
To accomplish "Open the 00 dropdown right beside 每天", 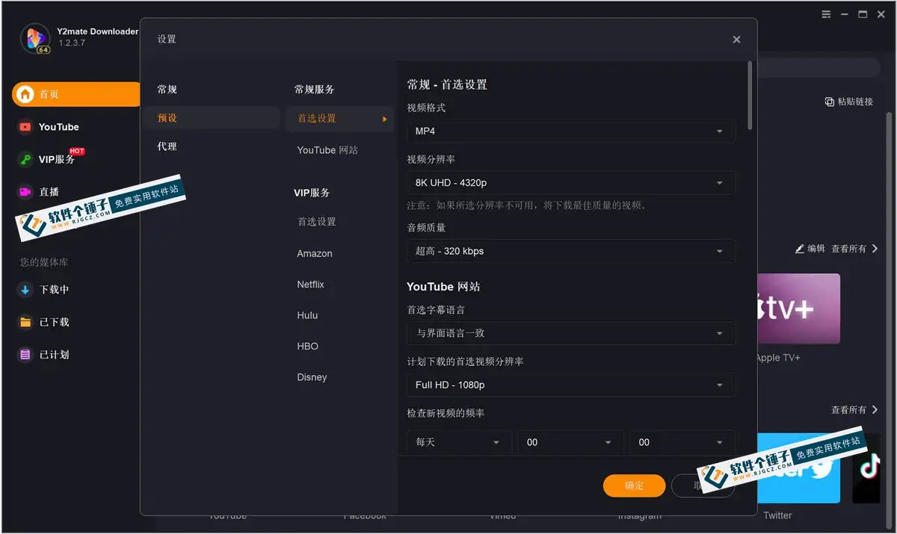I will pyautogui.click(x=570, y=442).
